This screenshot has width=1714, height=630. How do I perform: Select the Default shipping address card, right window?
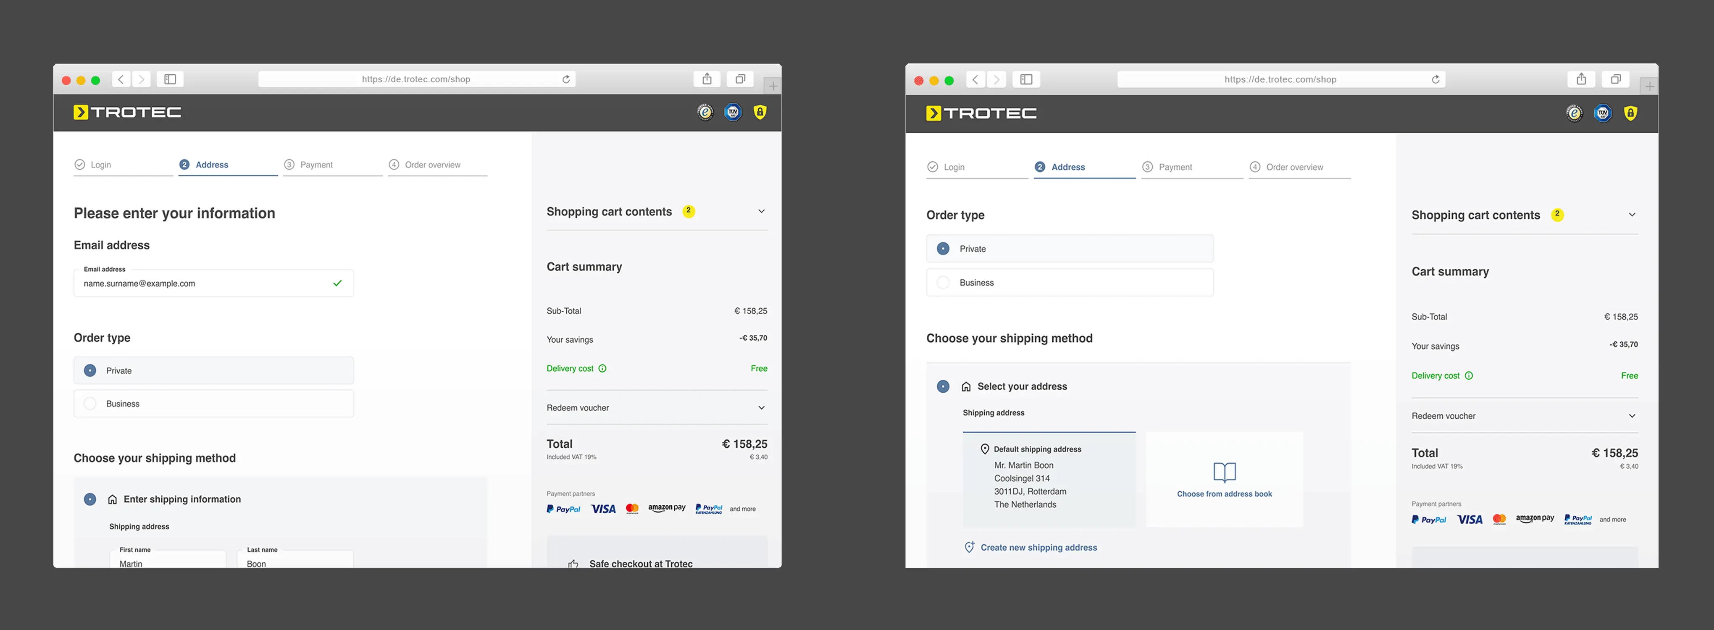tap(1049, 480)
